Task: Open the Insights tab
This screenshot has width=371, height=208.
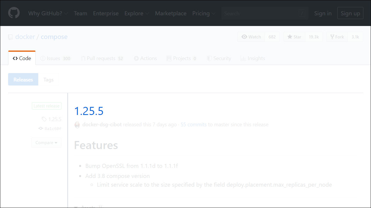Action: coord(253,58)
